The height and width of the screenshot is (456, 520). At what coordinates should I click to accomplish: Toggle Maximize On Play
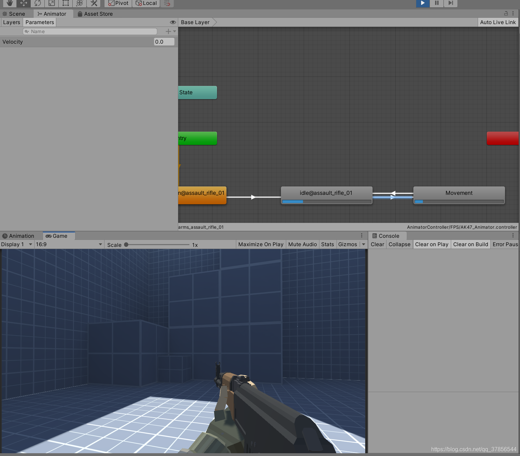(x=261, y=244)
